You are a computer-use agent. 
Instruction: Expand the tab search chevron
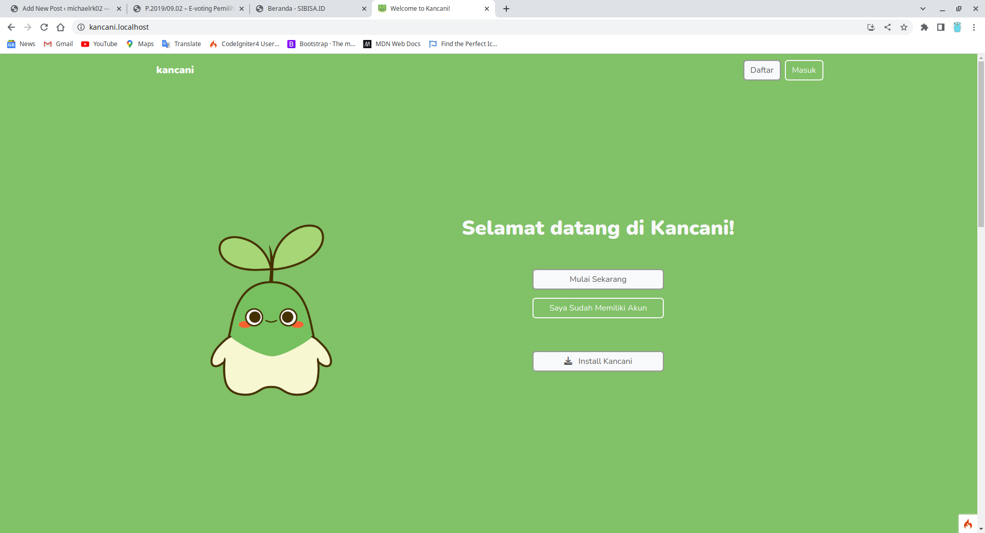922,9
